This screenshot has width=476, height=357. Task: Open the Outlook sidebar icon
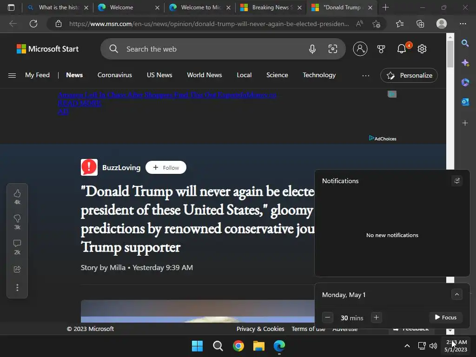coord(465,102)
